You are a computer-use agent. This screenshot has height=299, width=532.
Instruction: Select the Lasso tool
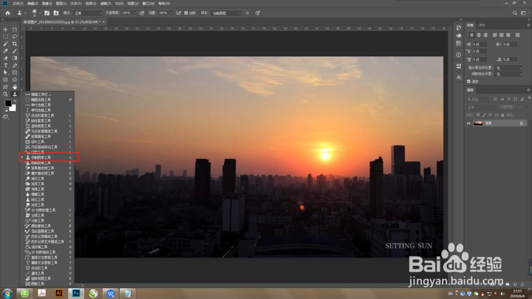pyautogui.click(x=14, y=37)
